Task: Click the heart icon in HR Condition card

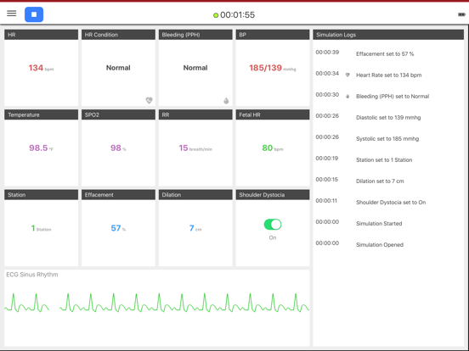Action: [149, 100]
